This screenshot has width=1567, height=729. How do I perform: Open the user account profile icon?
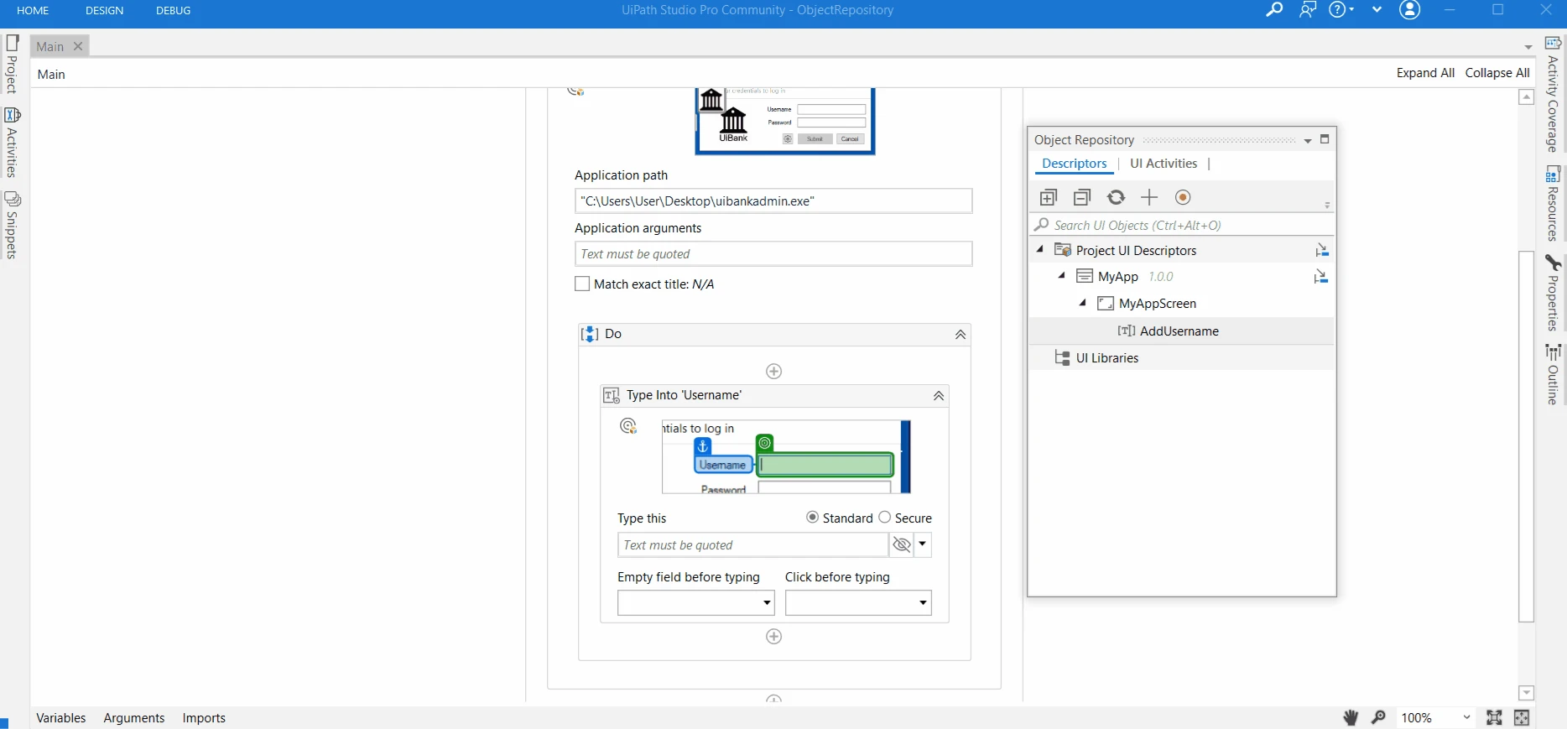(x=1410, y=10)
